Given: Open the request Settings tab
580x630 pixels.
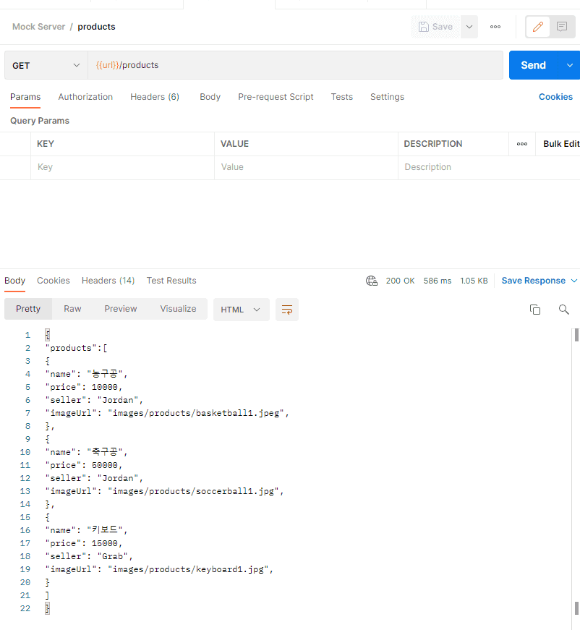Looking at the screenshot, I should [387, 97].
